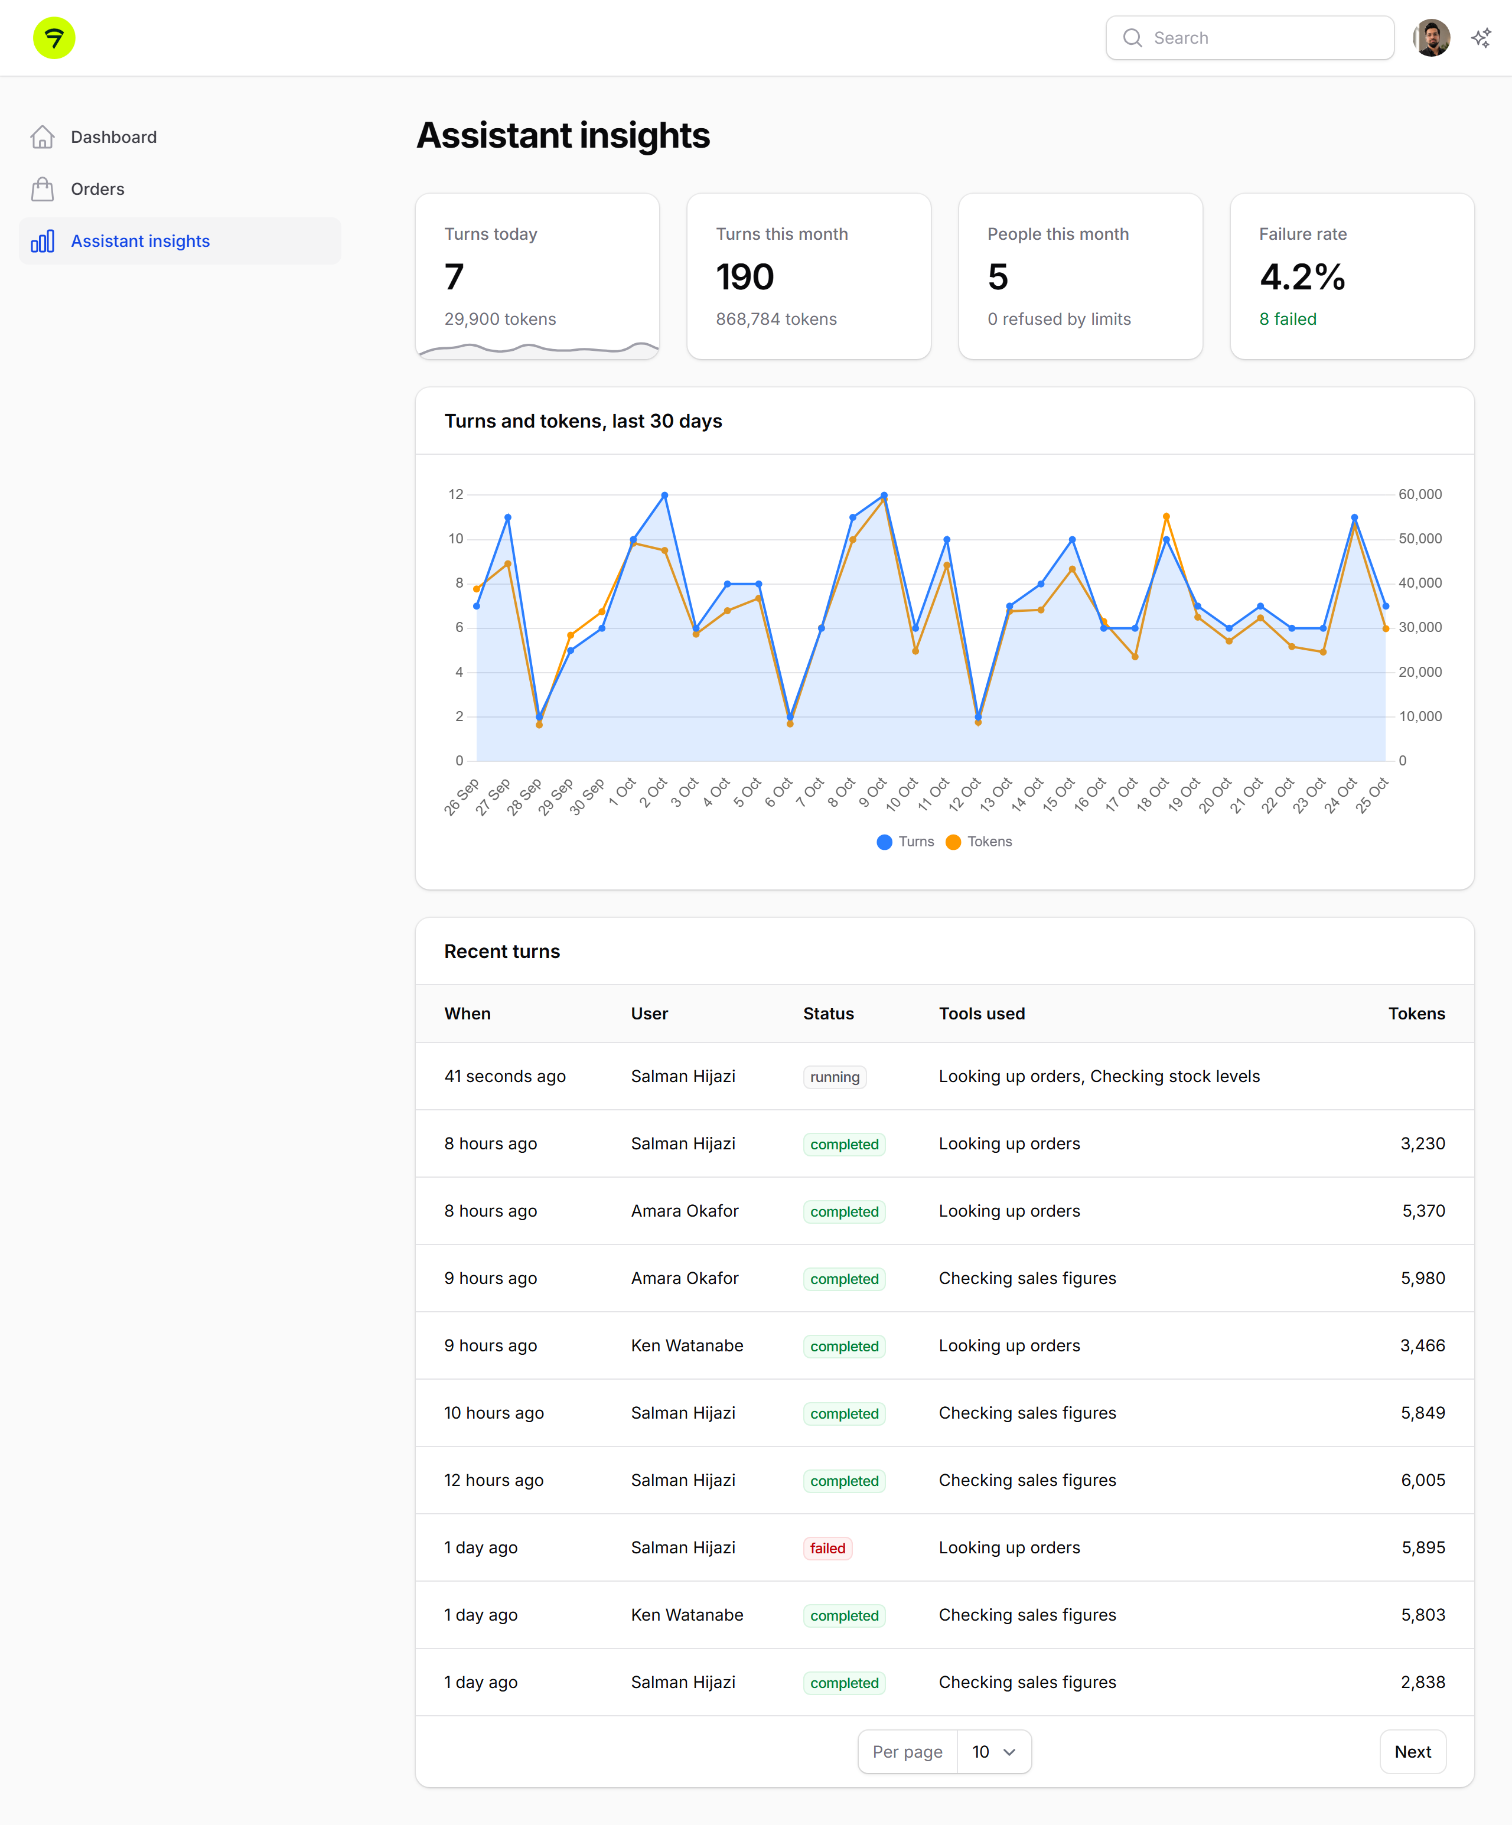Click the 5,895 tokens value

pyautogui.click(x=1423, y=1548)
